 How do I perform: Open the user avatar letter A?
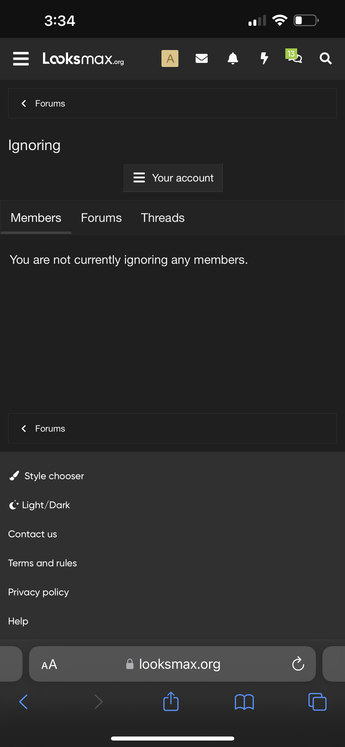point(170,58)
